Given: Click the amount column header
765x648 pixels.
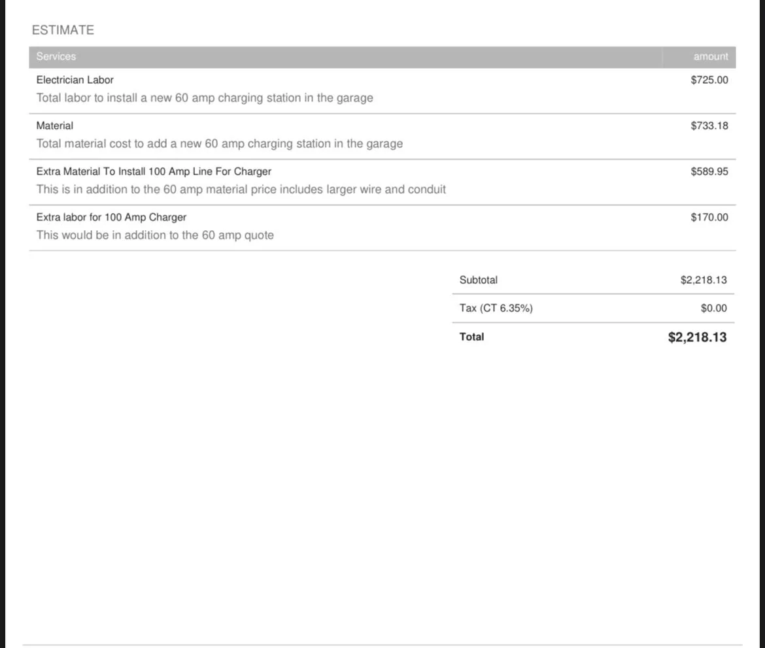Looking at the screenshot, I should point(710,57).
